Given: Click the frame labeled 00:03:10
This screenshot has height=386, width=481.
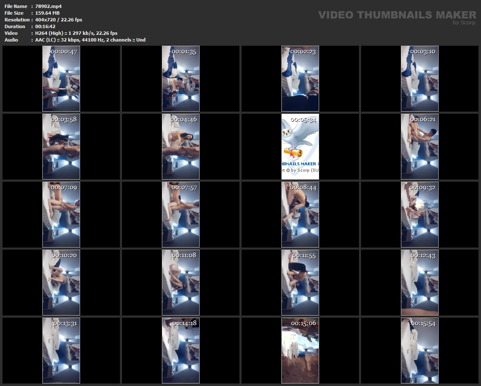Looking at the screenshot, I should (x=420, y=79).
